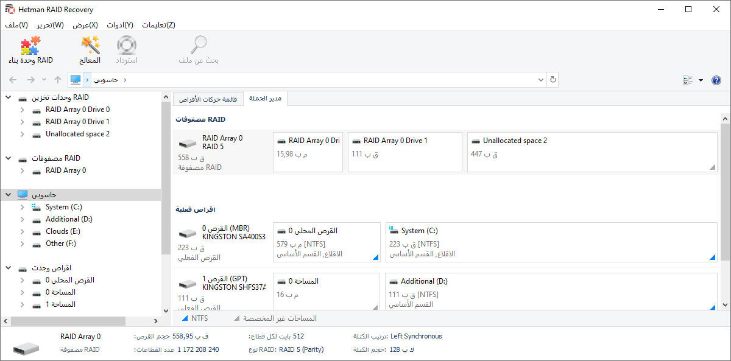Image resolution: width=731 pixels, height=361 pixels.
Task: Open the Help menu (تعليمات)
Action: tap(159, 25)
